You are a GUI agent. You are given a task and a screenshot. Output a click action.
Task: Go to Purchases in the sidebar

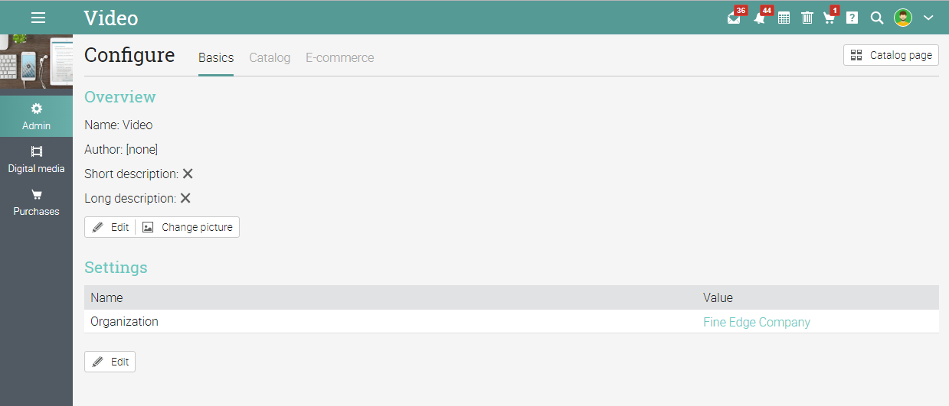point(36,203)
